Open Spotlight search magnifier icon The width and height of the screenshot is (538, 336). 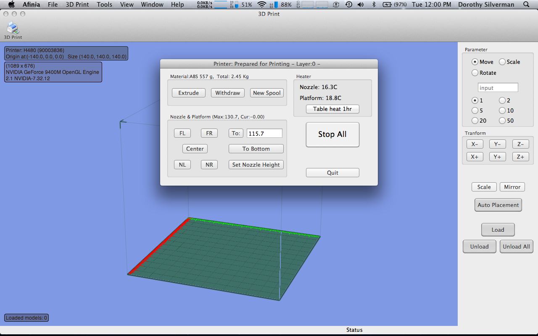(526, 5)
